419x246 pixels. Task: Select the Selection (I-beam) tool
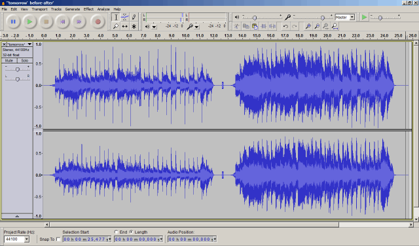[x=116, y=18]
